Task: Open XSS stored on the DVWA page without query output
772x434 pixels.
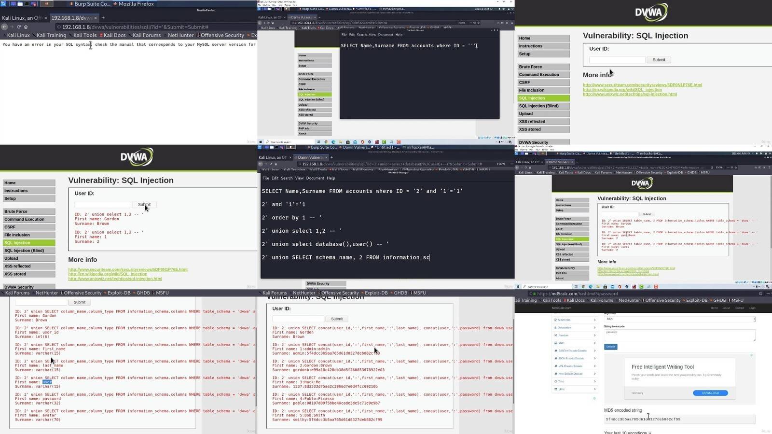Action: tap(543, 129)
